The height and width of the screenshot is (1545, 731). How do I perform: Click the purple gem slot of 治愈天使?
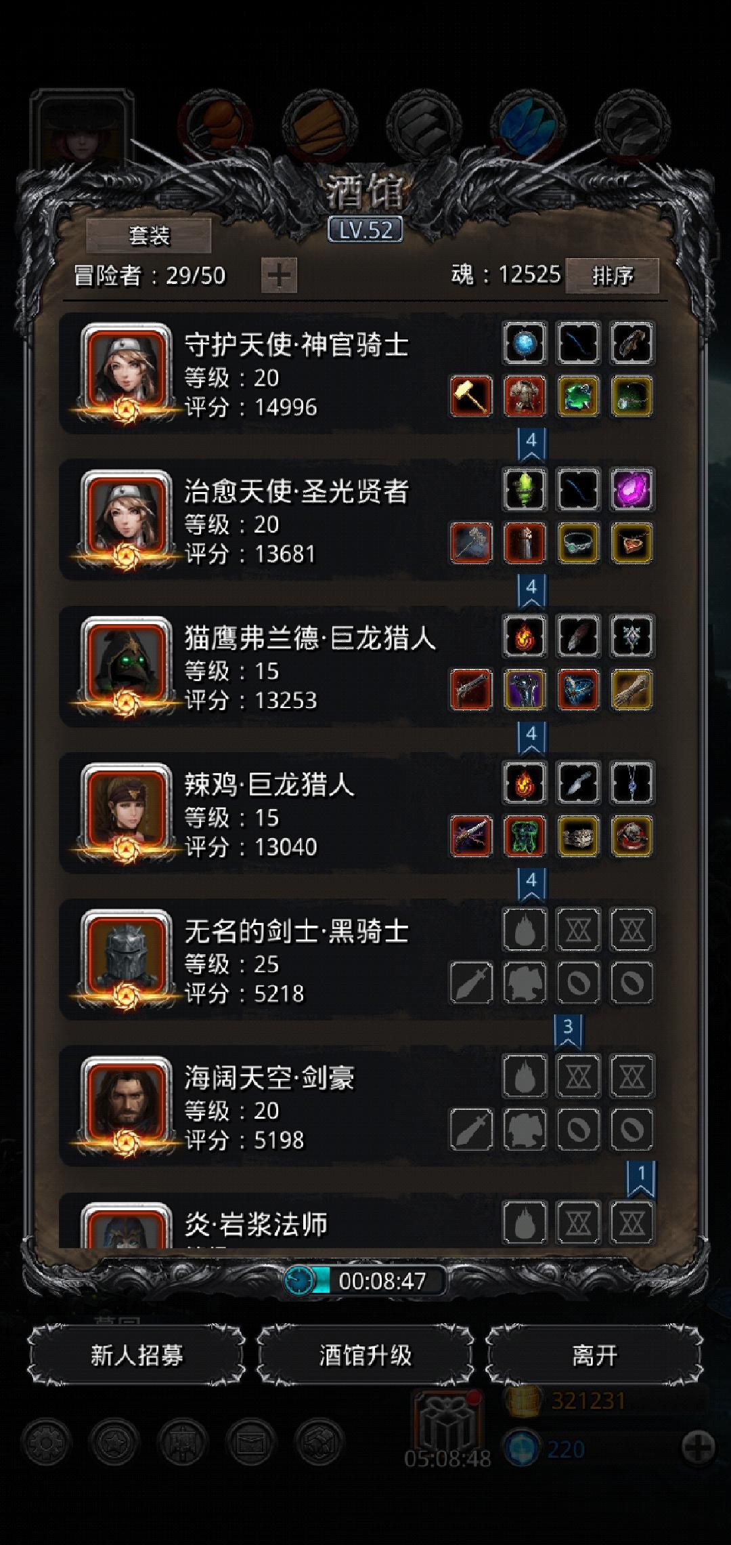coord(632,489)
